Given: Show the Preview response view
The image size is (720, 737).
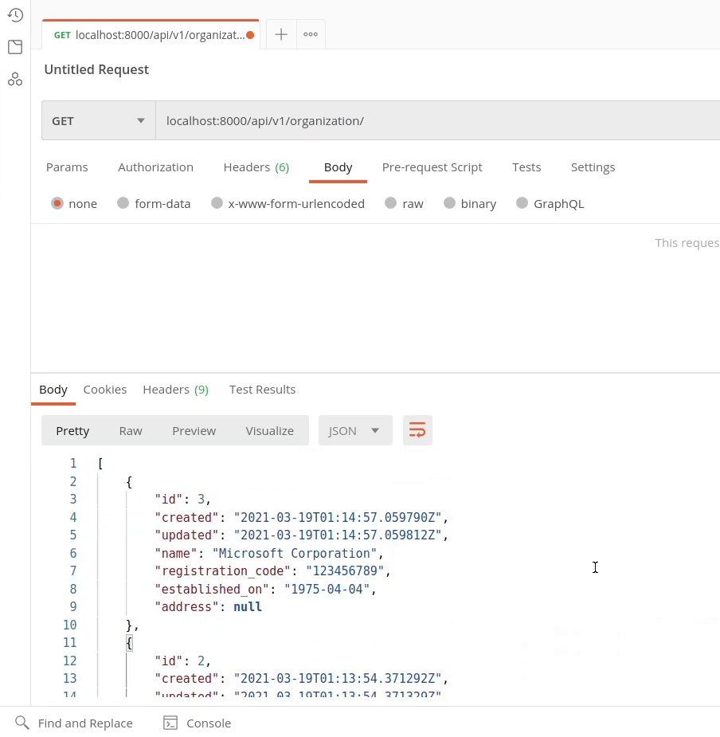Looking at the screenshot, I should point(194,430).
